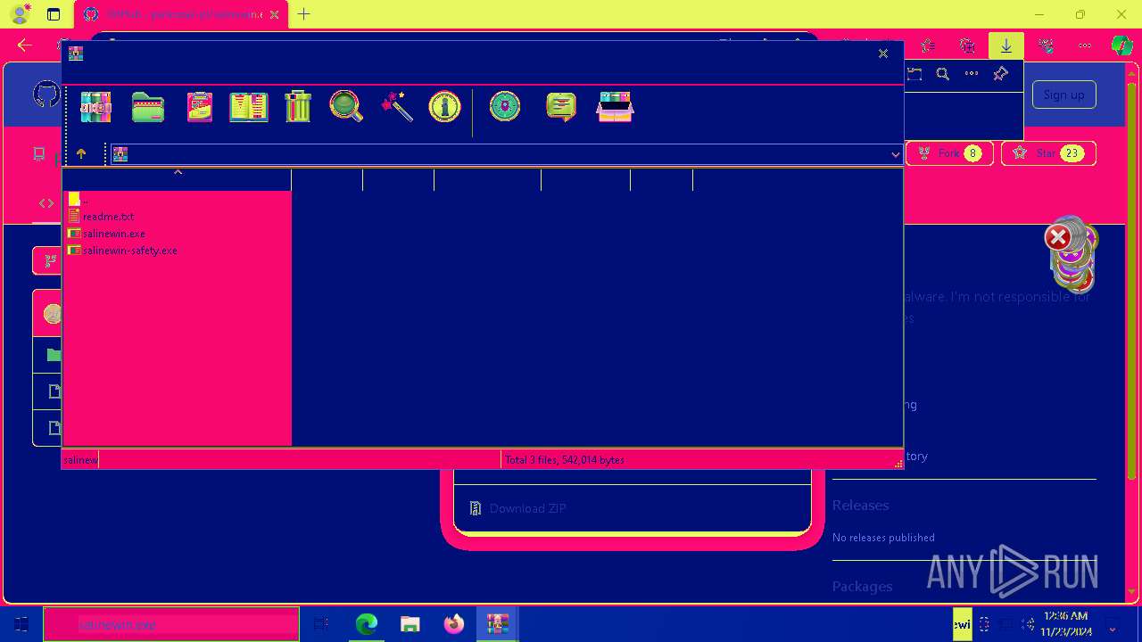The width and height of the screenshot is (1142, 642).
Task: Click the browser profile avatar icon
Action: [x=20, y=14]
